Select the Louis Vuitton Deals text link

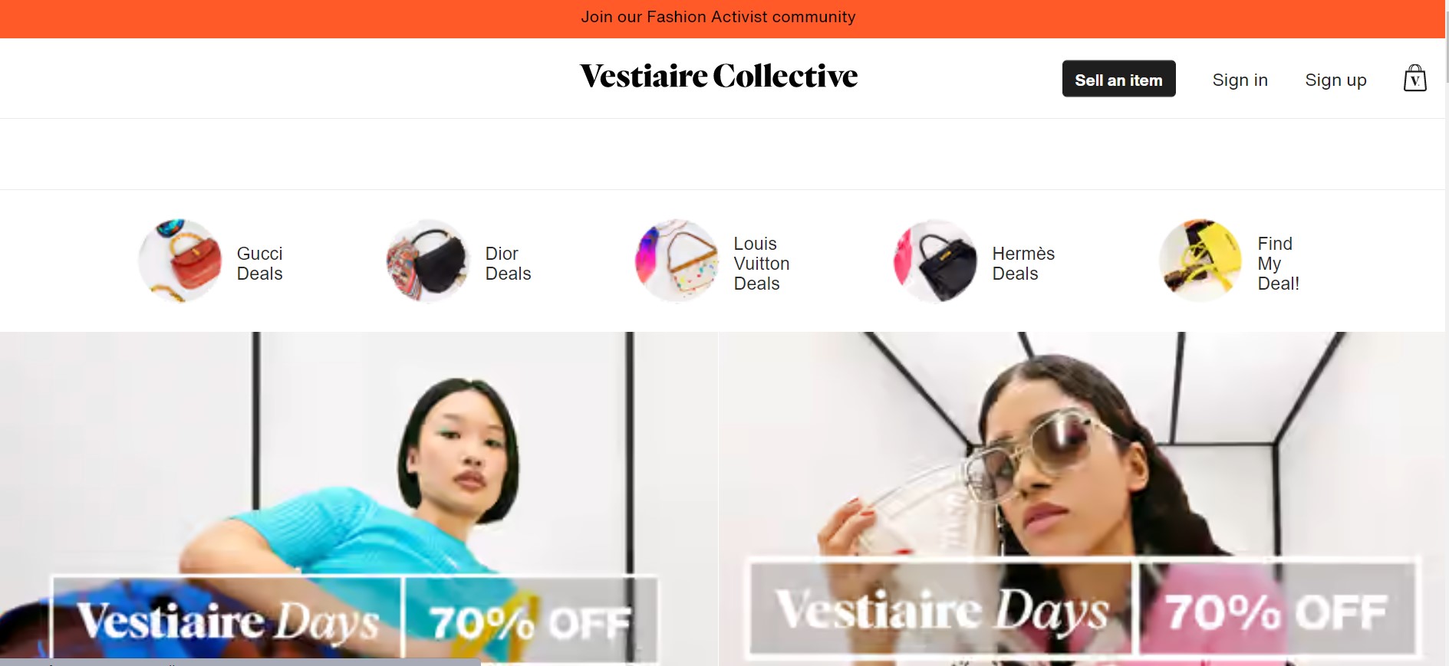click(761, 264)
